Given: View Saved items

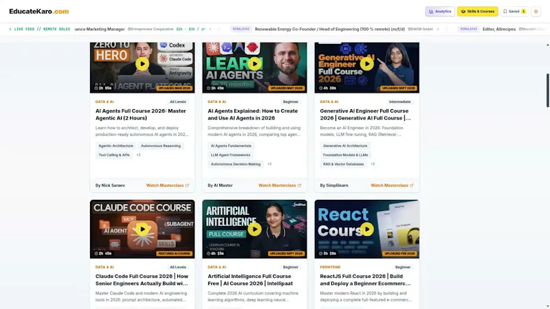Looking at the screenshot, I should click(x=514, y=12).
